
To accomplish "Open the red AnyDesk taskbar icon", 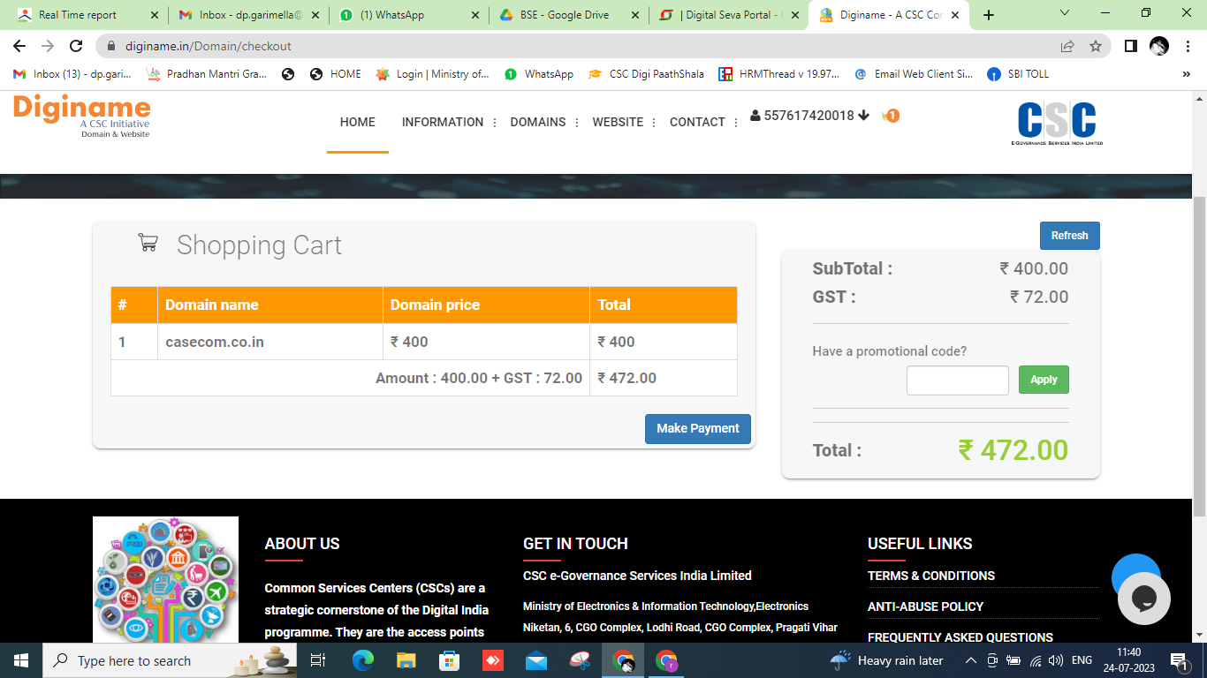I will pyautogui.click(x=493, y=660).
